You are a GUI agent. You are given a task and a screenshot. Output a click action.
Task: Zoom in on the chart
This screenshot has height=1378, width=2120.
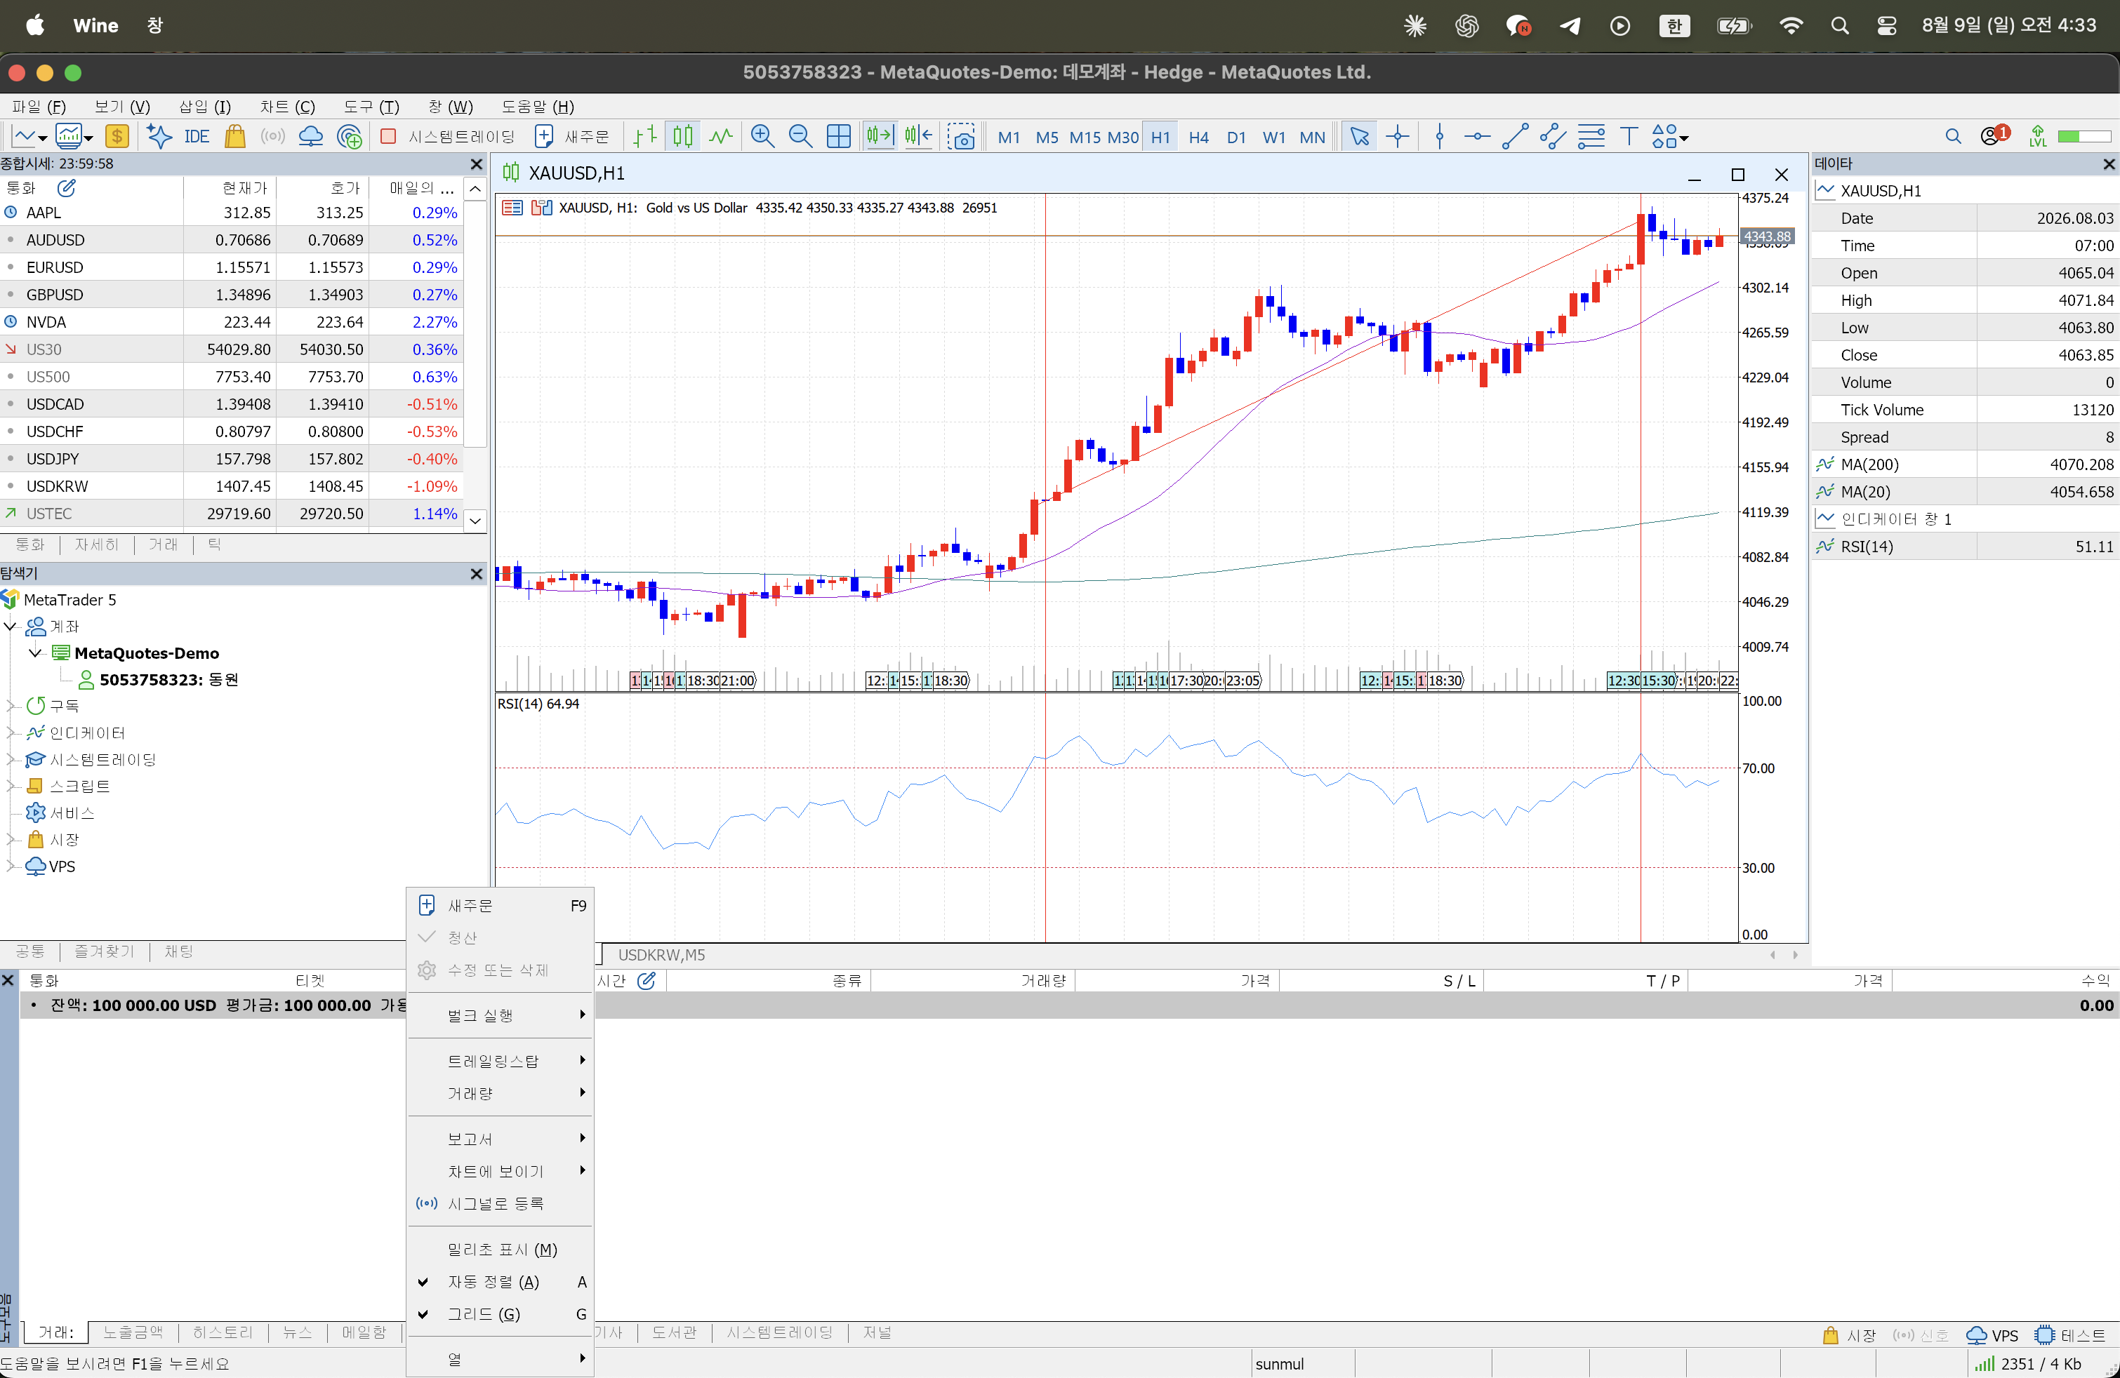point(762,136)
